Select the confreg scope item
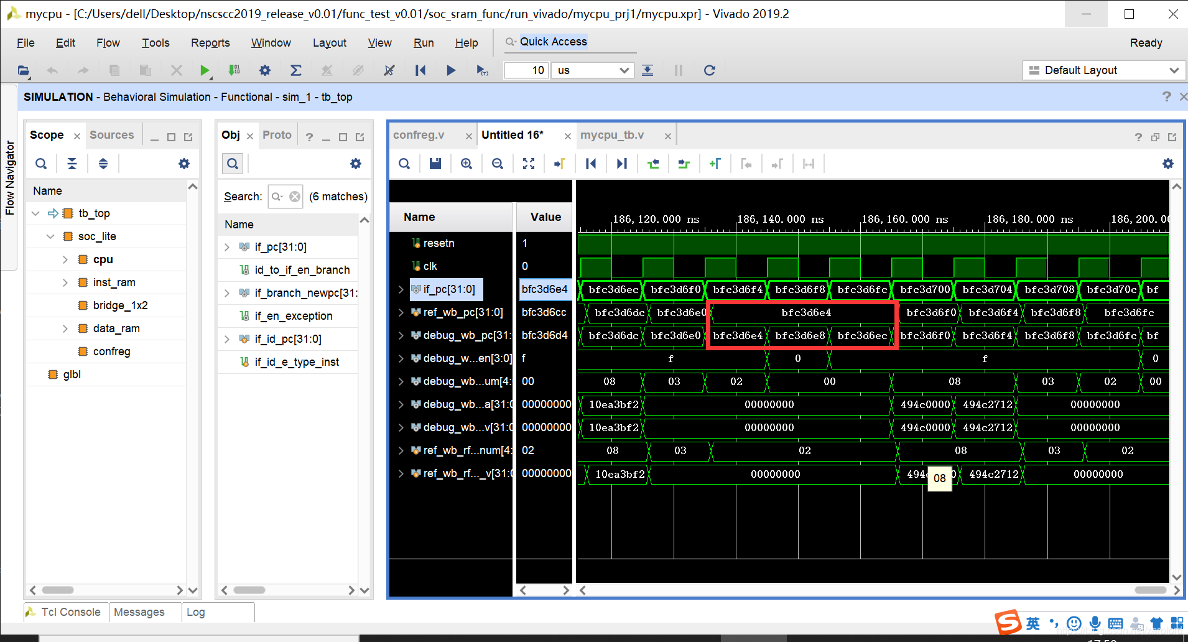Image resolution: width=1188 pixels, height=642 pixels. pos(112,351)
